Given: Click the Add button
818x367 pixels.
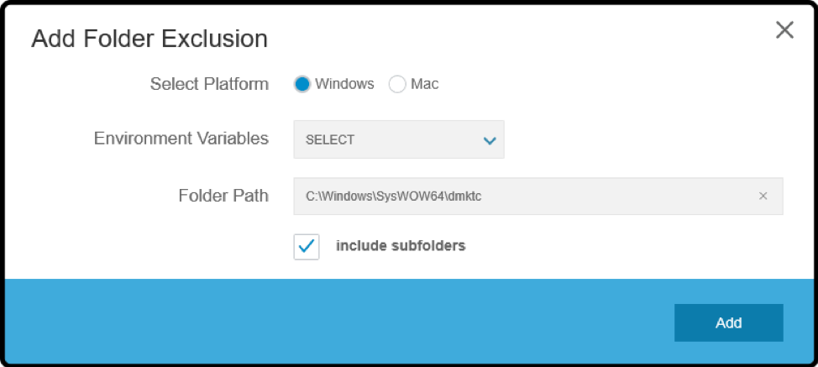Looking at the screenshot, I should [x=728, y=322].
